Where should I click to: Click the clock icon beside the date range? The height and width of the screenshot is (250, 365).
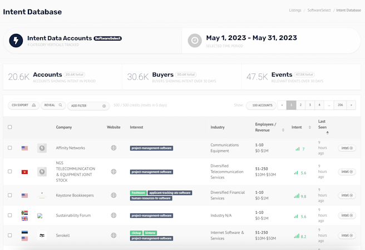pyautogui.click(x=195, y=41)
